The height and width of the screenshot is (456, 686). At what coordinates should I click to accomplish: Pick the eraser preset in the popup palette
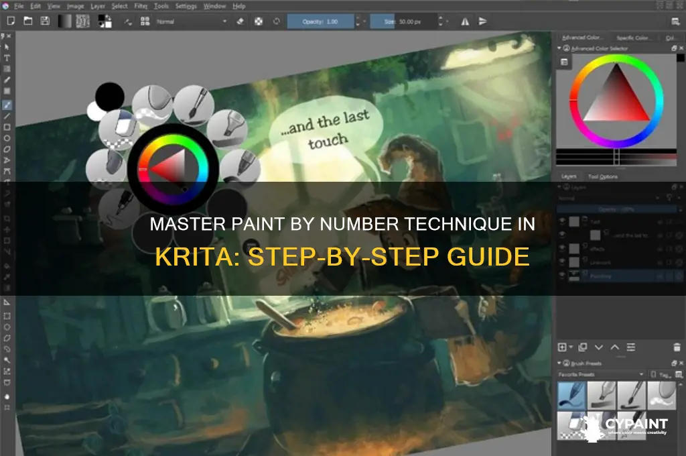[119, 129]
